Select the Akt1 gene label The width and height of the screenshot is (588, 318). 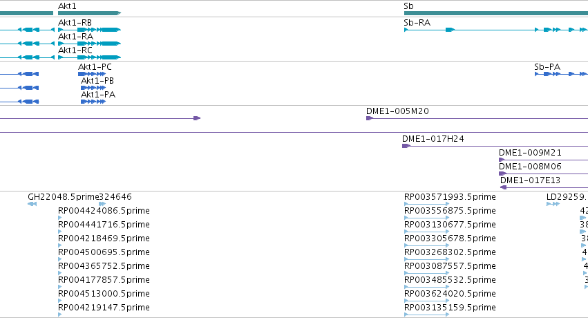[x=67, y=6]
